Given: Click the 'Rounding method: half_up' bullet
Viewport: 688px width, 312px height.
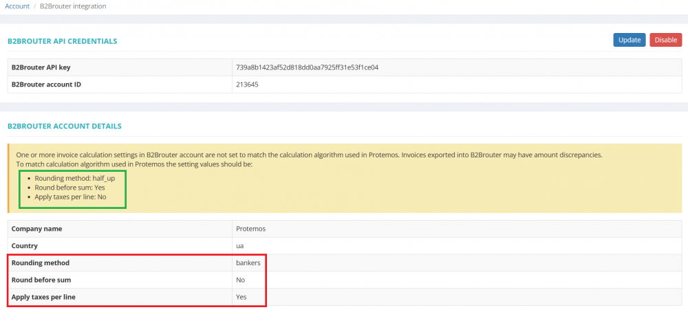Looking at the screenshot, I should pos(74,178).
